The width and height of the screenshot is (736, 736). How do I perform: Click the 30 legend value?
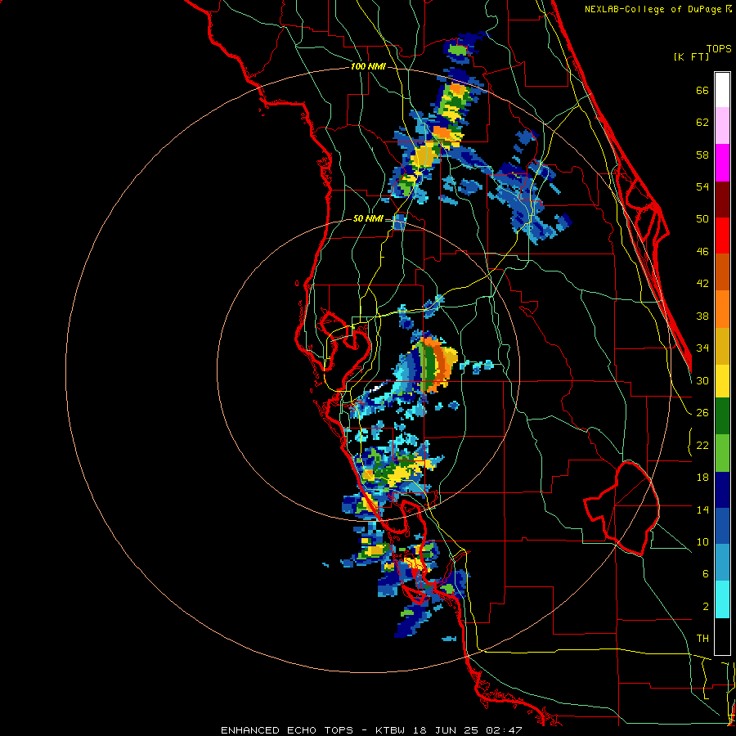click(702, 380)
